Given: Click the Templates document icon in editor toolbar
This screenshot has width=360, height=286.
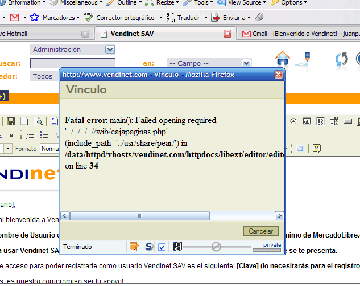Looking at the screenshot, I should 54,121.
